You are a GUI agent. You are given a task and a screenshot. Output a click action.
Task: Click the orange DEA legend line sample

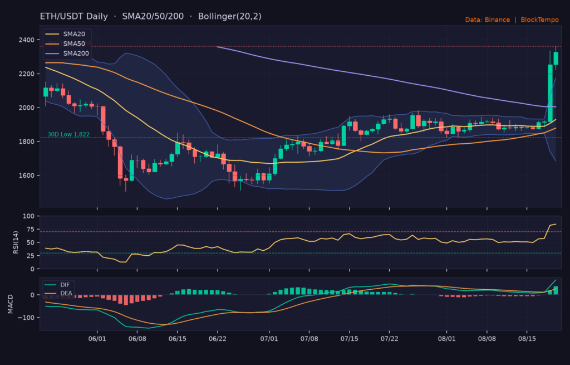pyautogui.click(x=50, y=293)
